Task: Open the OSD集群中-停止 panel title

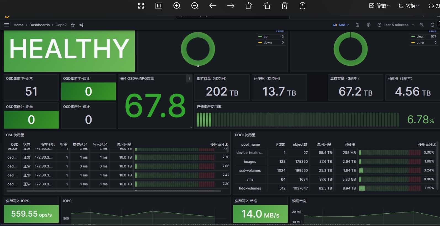Action: pos(76,78)
